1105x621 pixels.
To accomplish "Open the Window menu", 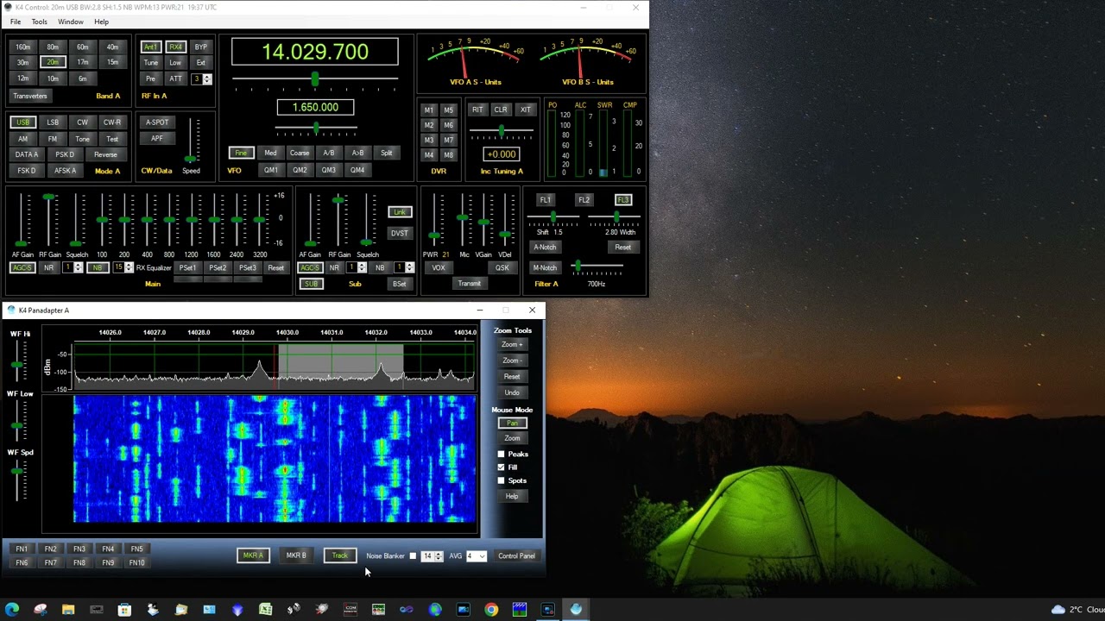I will pyautogui.click(x=71, y=22).
